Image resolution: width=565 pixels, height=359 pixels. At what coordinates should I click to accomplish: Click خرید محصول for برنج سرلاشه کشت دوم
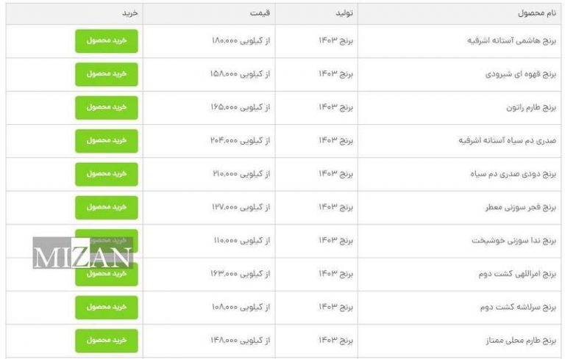[x=107, y=307]
